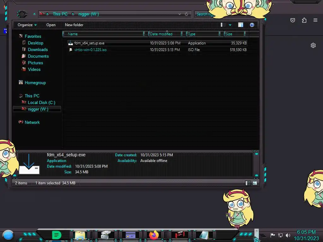Screen dimensions: 323x242
Task: Open File Explorer from the taskbar
Action: (x=80, y=235)
